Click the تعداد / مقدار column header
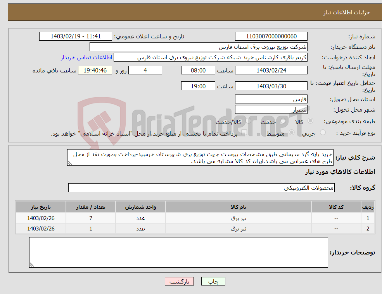Viewport: 382px width, 294px height. [91, 207]
